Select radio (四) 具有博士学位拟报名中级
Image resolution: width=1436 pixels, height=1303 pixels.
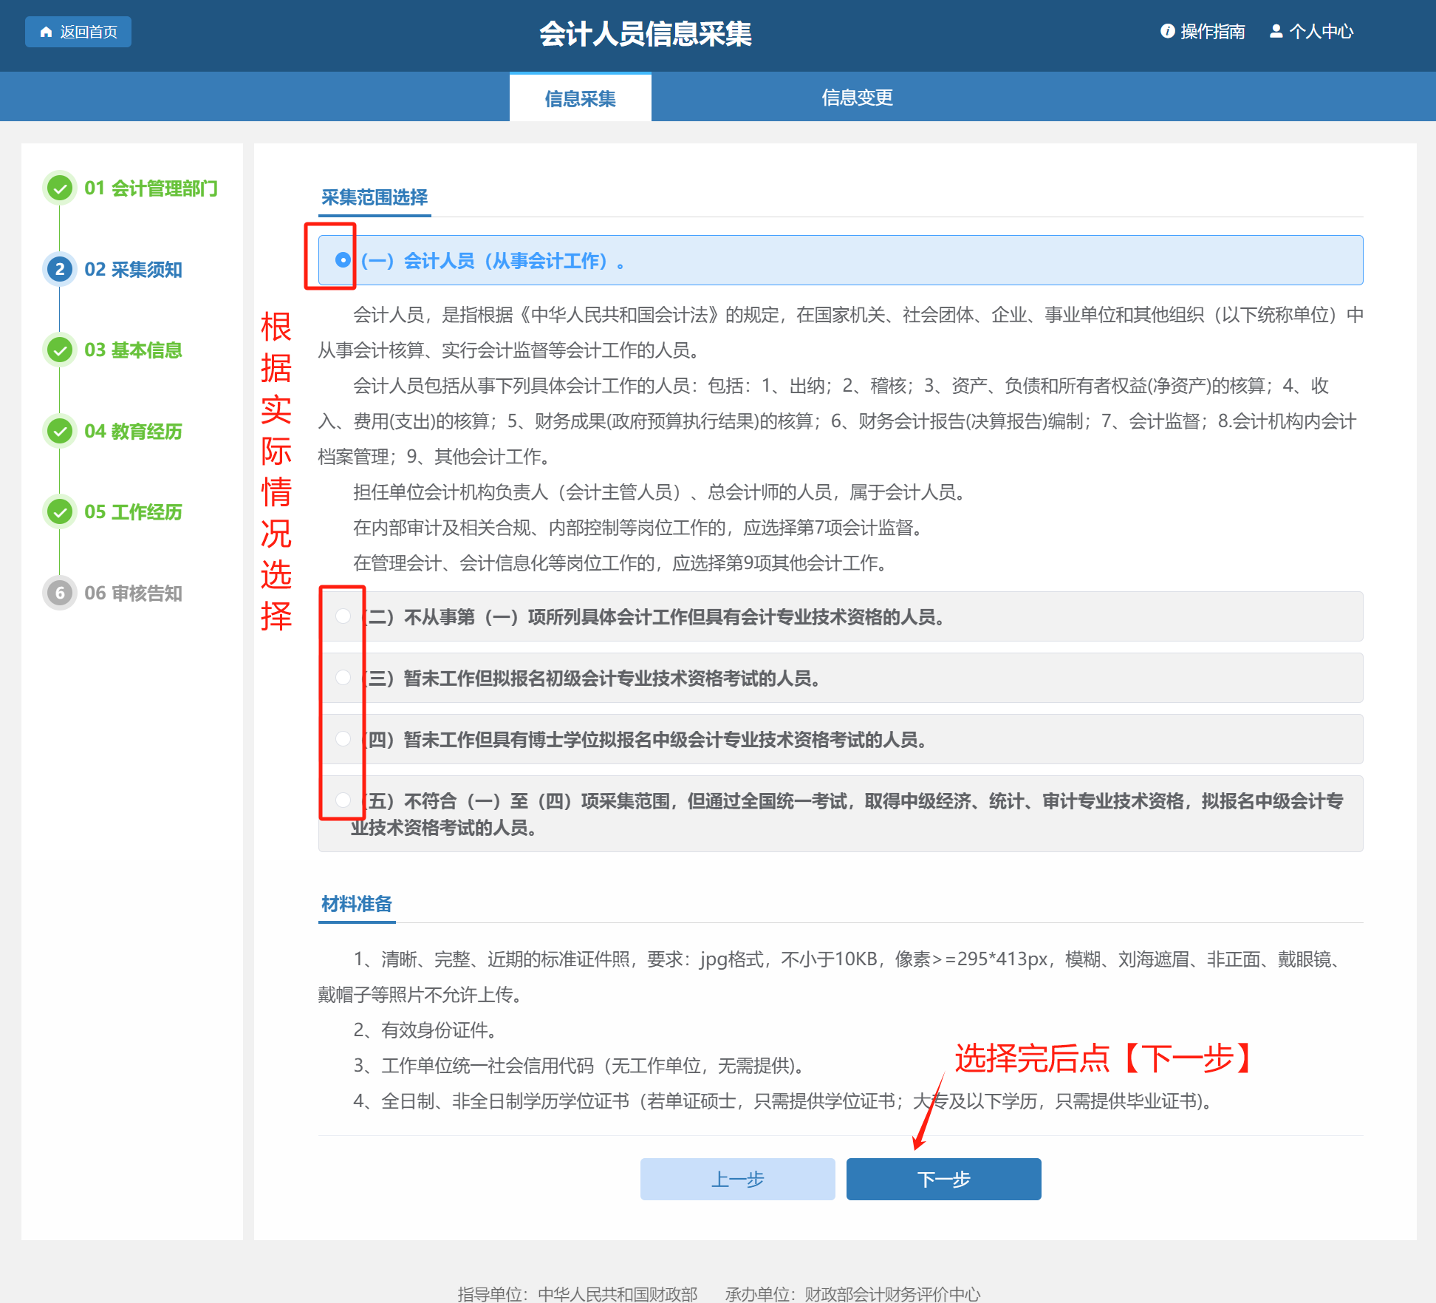point(343,739)
